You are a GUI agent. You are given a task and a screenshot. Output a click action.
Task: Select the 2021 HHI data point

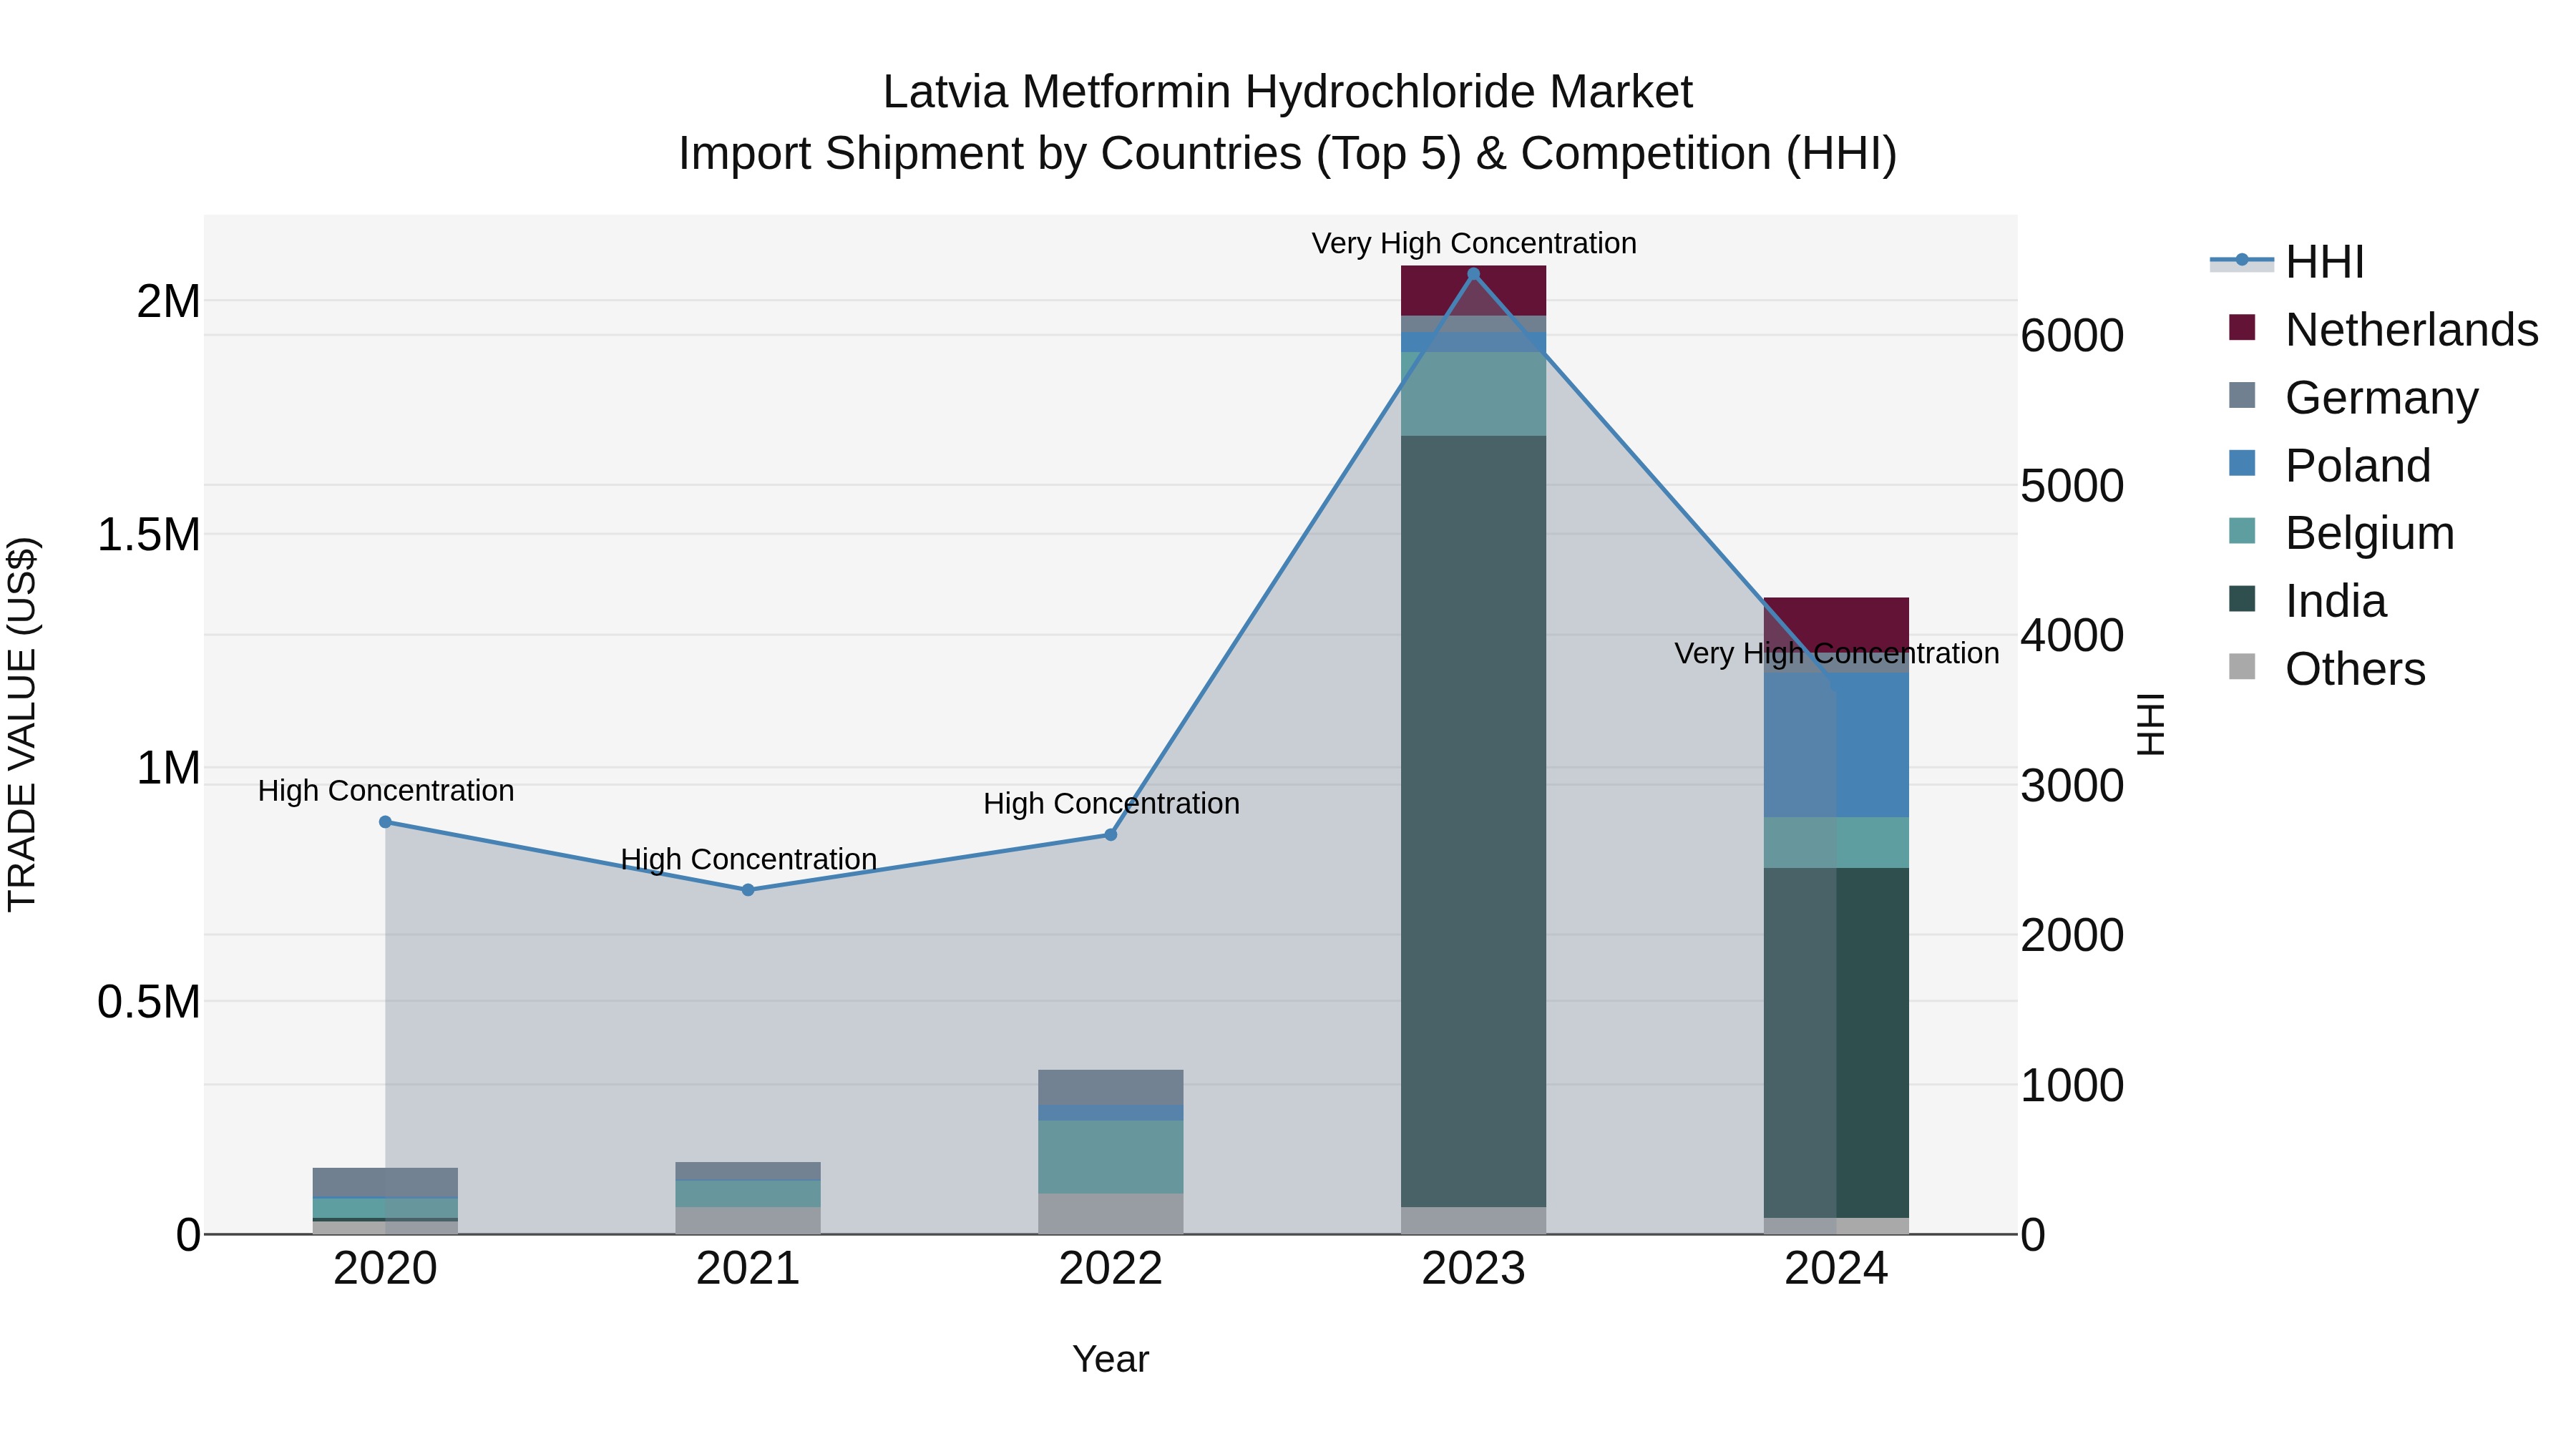(748, 890)
